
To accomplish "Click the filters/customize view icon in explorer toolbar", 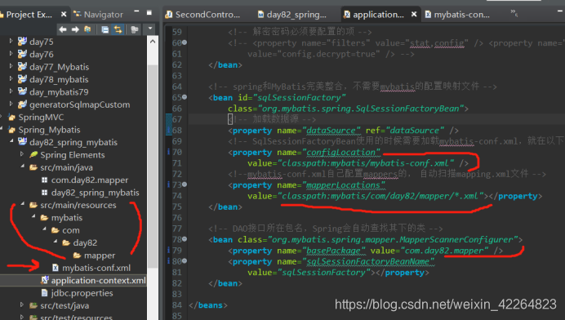I will [x=135, y=29].
